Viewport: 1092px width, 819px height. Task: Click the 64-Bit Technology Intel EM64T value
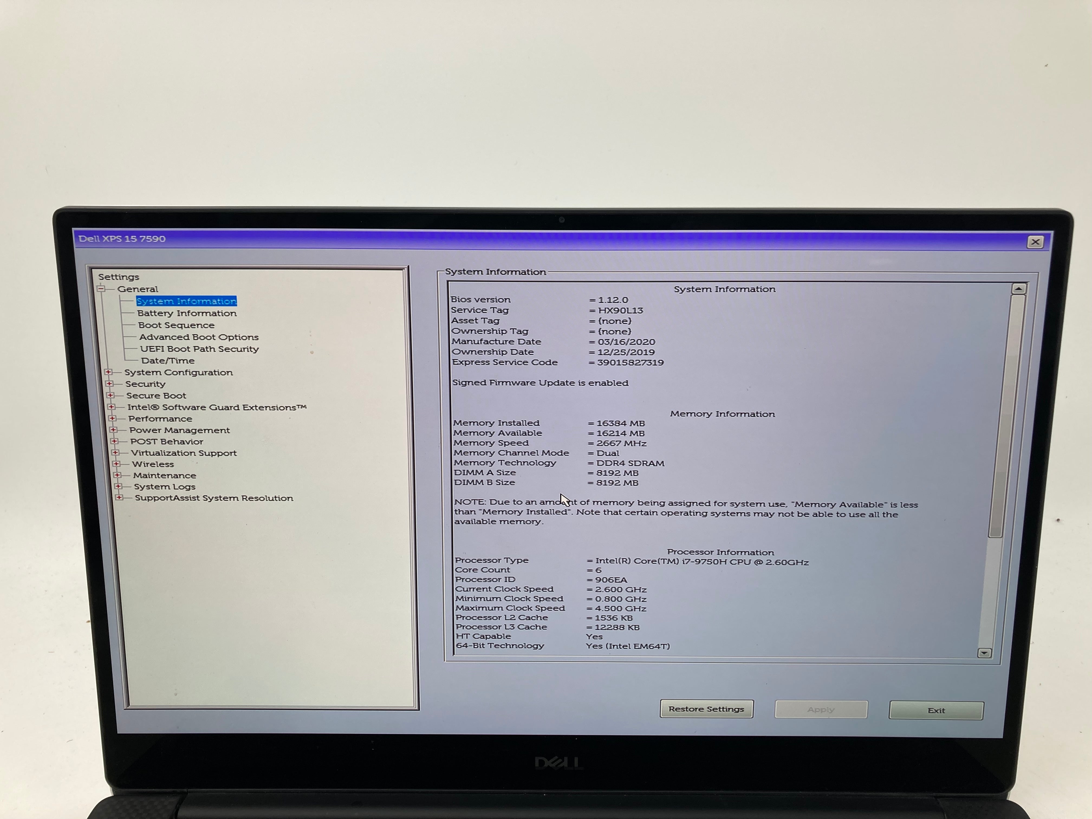(x=628, y=646)
